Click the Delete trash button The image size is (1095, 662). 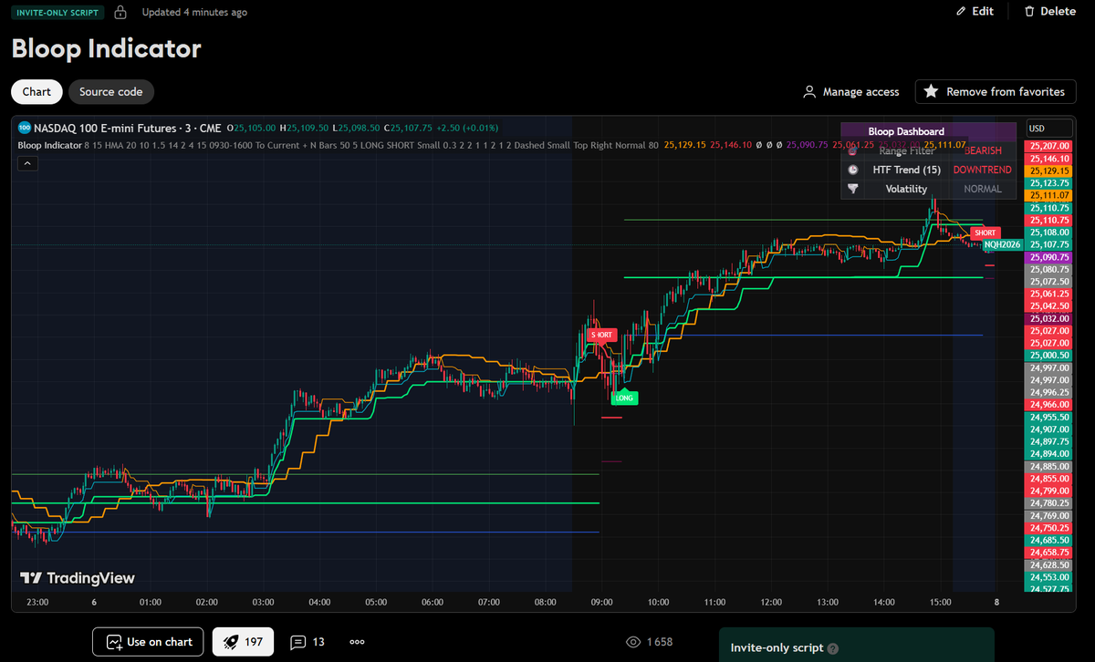coord(1050,11)
